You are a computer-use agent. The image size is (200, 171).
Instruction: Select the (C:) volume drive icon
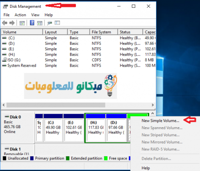click(5, 38)
